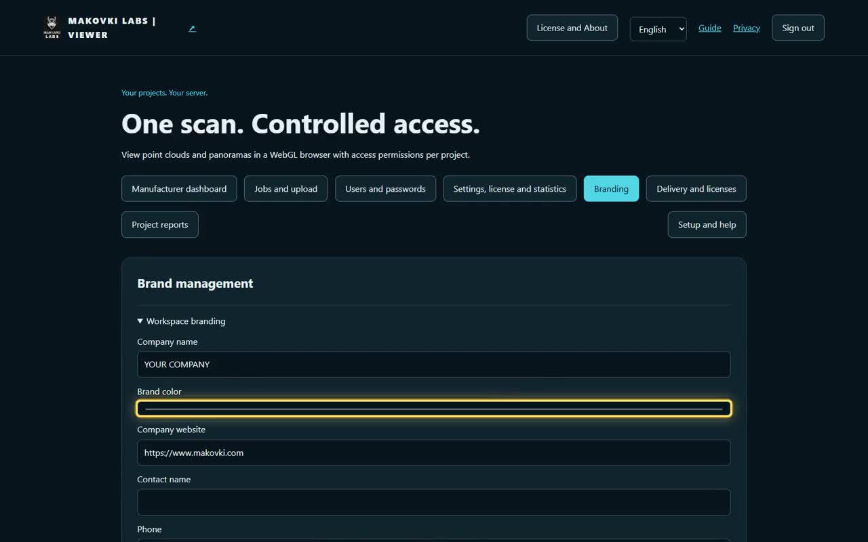Click the Makovki Labs logo icon
This screenshot has width=868, height=542.
tap(52, 28)
